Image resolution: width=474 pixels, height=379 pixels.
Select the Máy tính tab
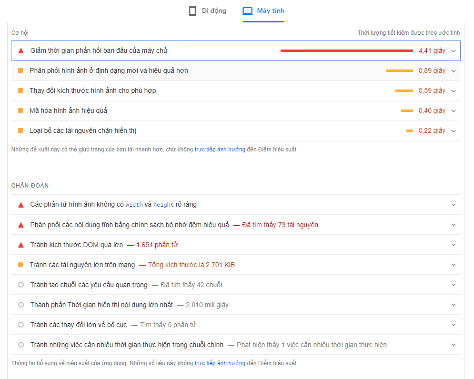[x=263, y=11]
